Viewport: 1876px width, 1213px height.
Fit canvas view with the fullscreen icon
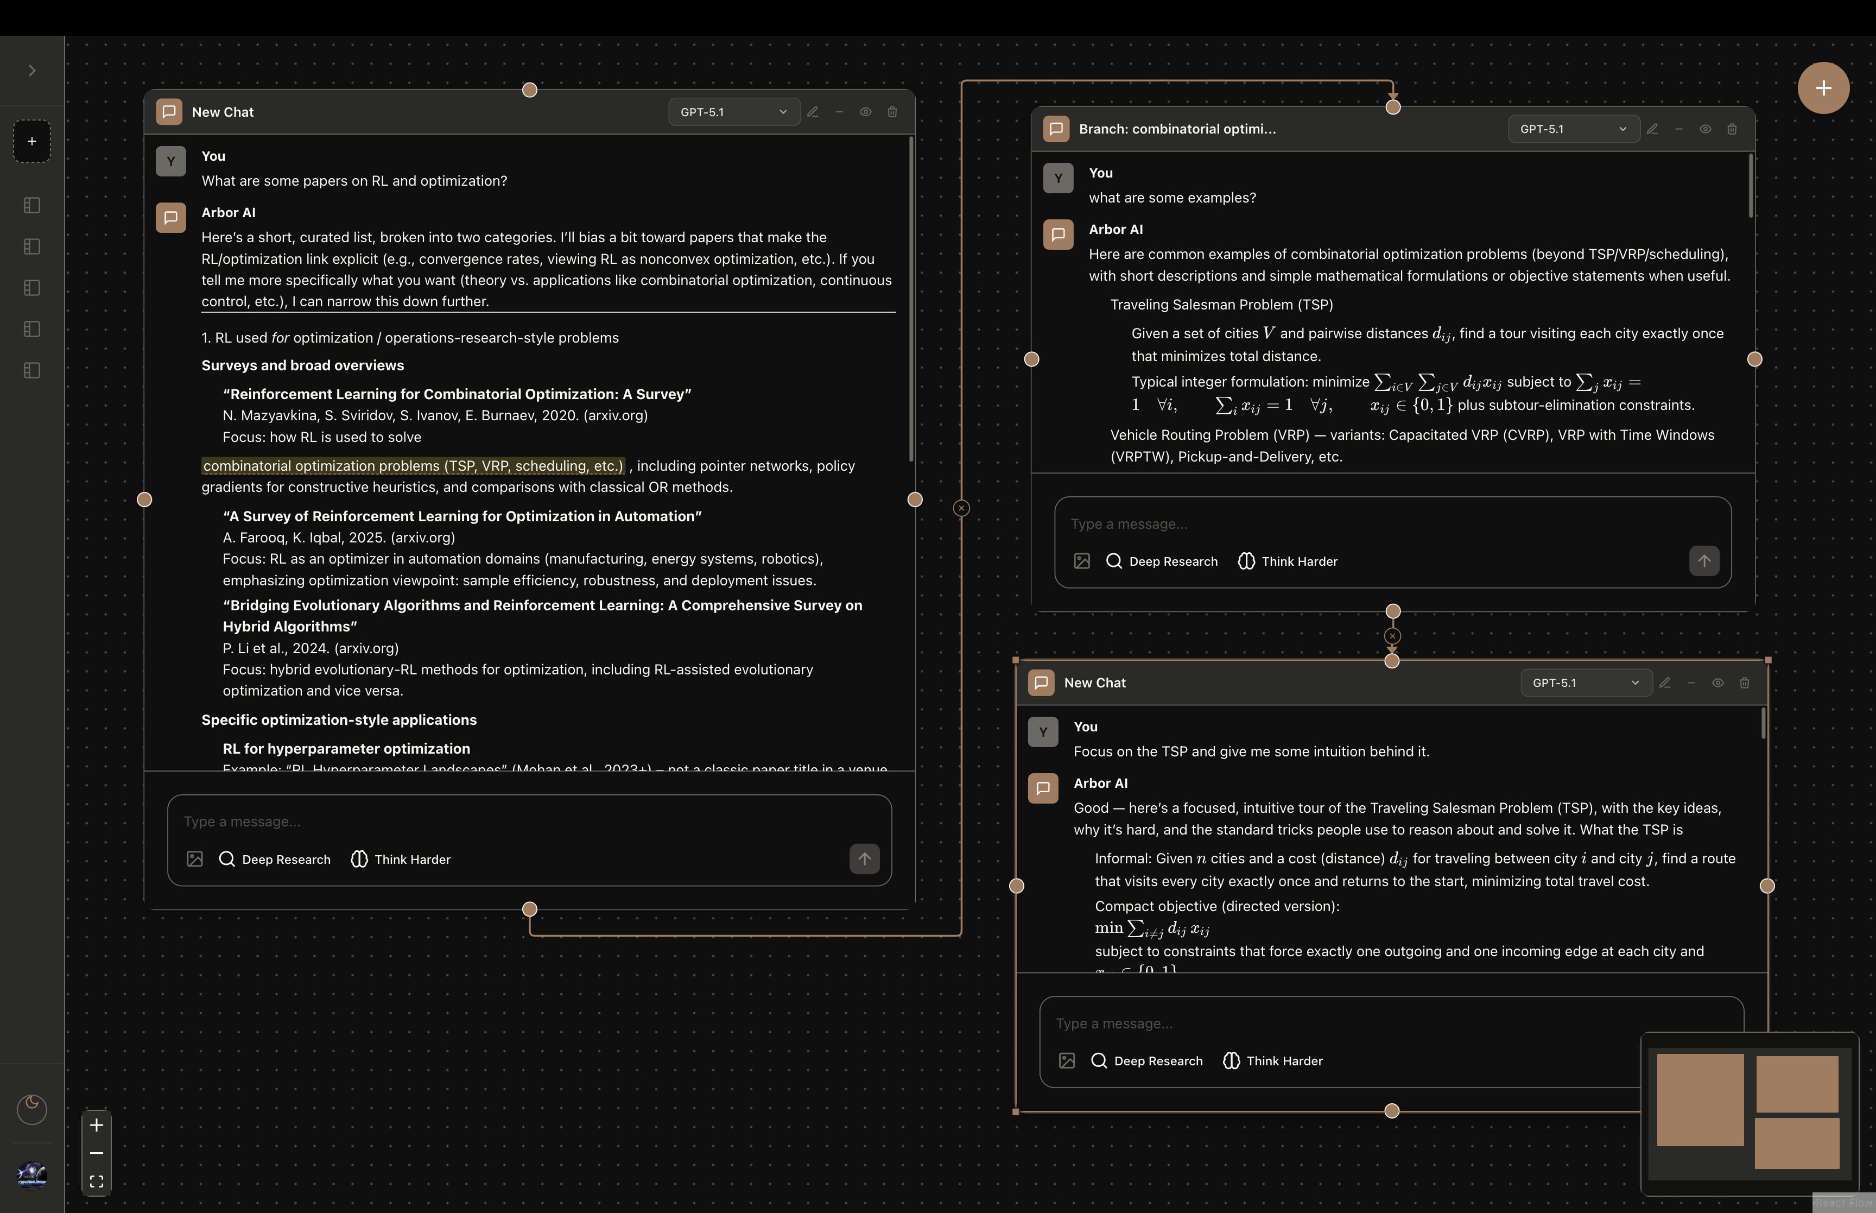96,1182
